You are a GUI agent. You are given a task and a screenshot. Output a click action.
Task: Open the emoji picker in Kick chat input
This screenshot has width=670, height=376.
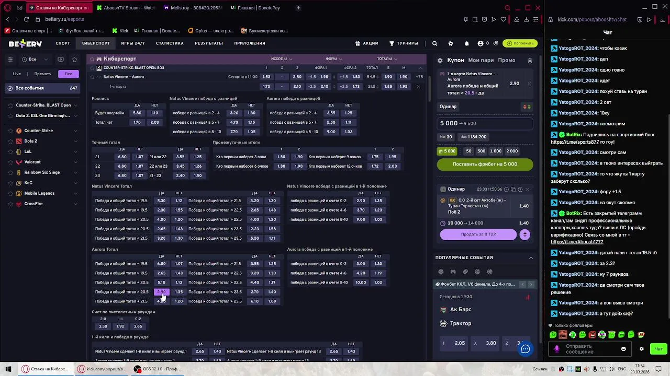623,349
